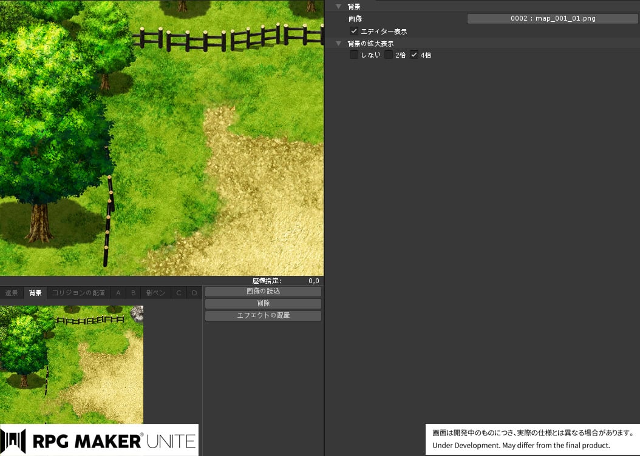Image resolution: width=640 pixels, height=456 pixels.
Task: Check the しない magnification option
Action: 354,55
